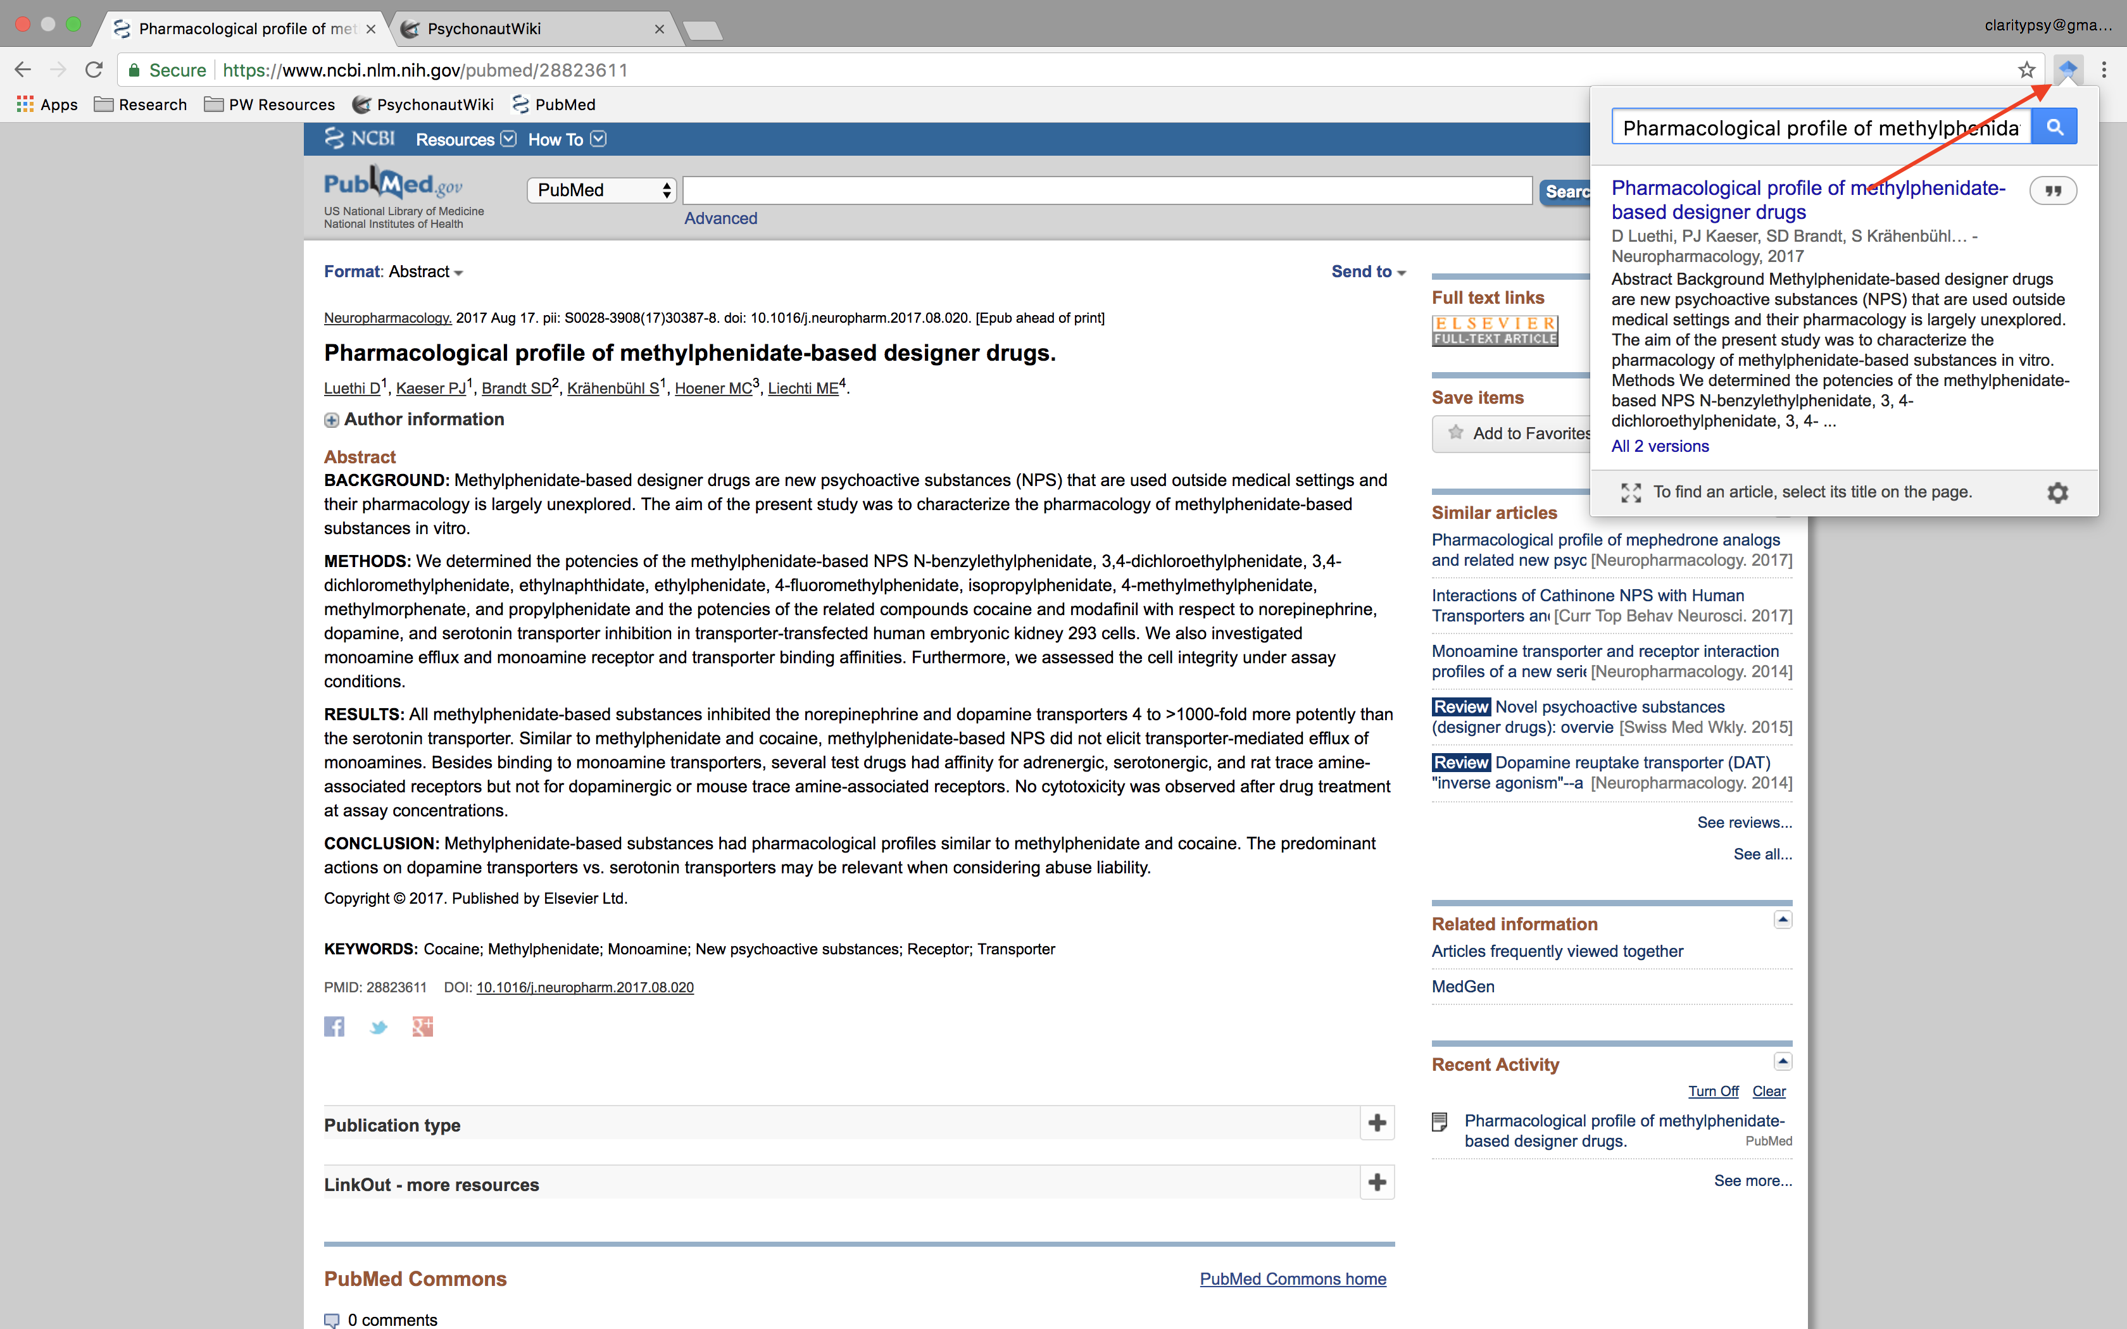Open the How To menu in NCBI header
This screenshot has width=2127, height=1329.
click(567, 139)
